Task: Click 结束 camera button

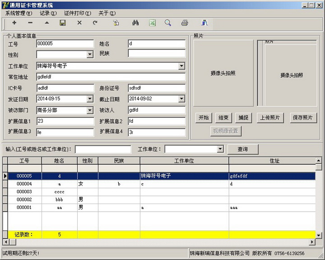Action: click(x=223, y=118)
